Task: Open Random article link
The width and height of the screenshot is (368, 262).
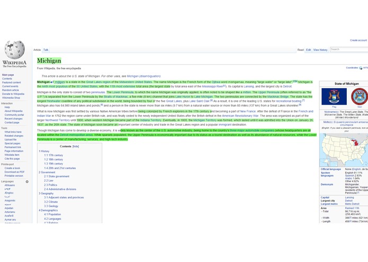Action: [x=11, y=90]
